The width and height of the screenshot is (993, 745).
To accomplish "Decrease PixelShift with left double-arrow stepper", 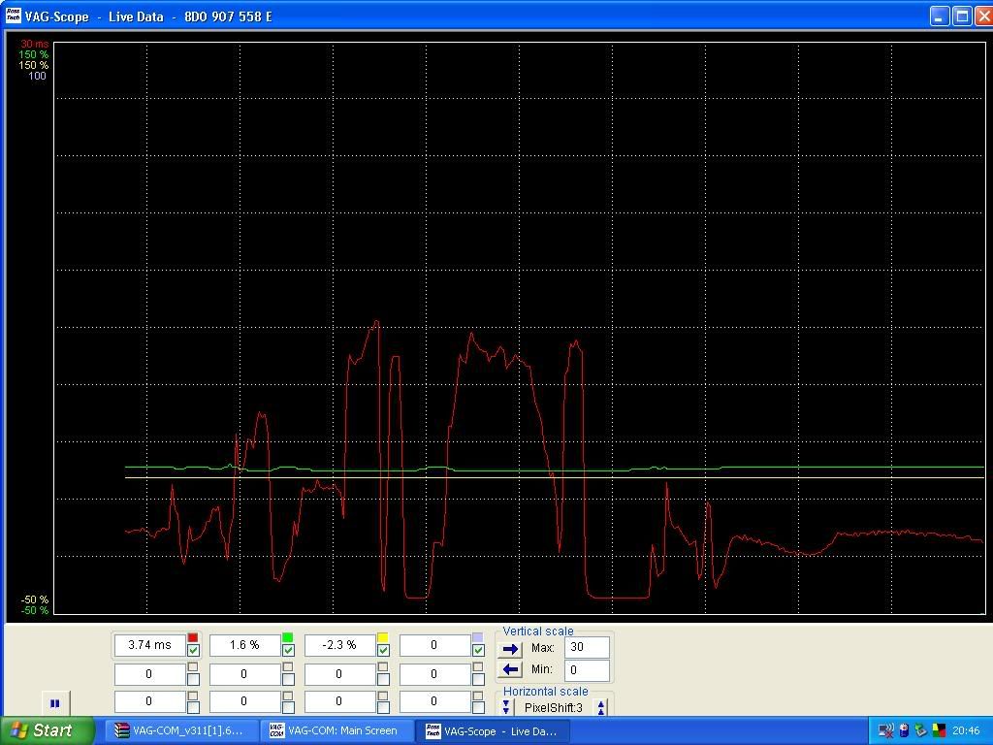I will [x=506, y=708].
